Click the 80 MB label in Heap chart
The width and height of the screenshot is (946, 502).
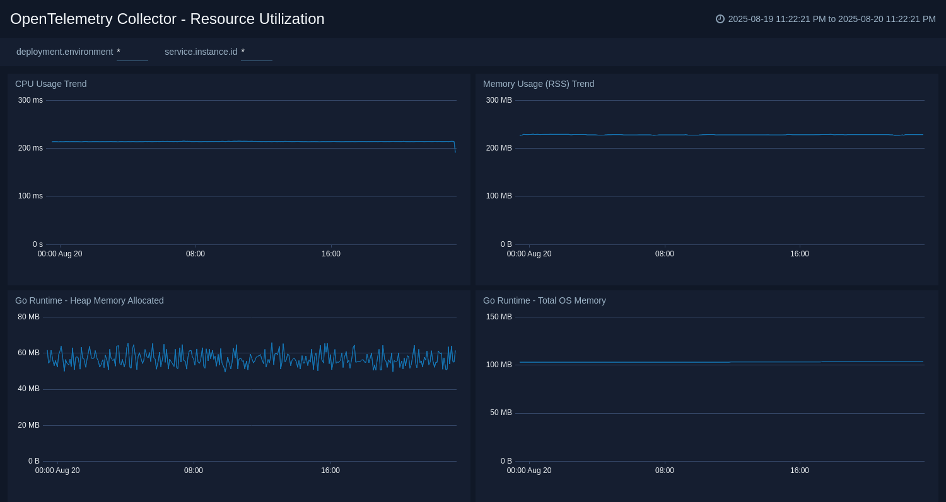(x=28, y=317)
